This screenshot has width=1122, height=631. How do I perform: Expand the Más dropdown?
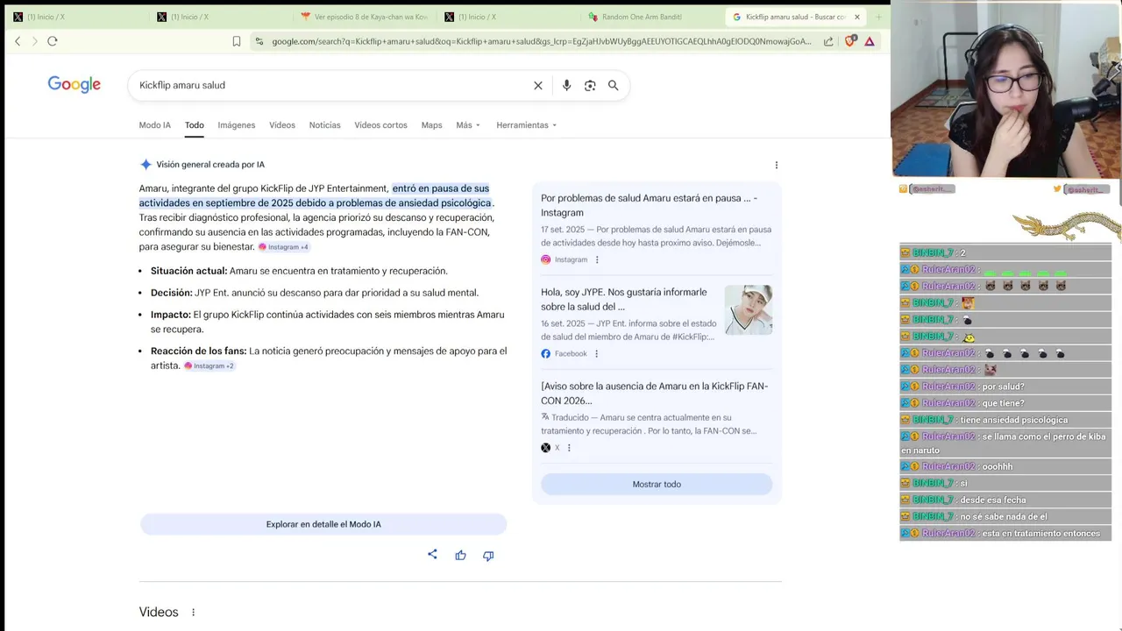(468, 125)
